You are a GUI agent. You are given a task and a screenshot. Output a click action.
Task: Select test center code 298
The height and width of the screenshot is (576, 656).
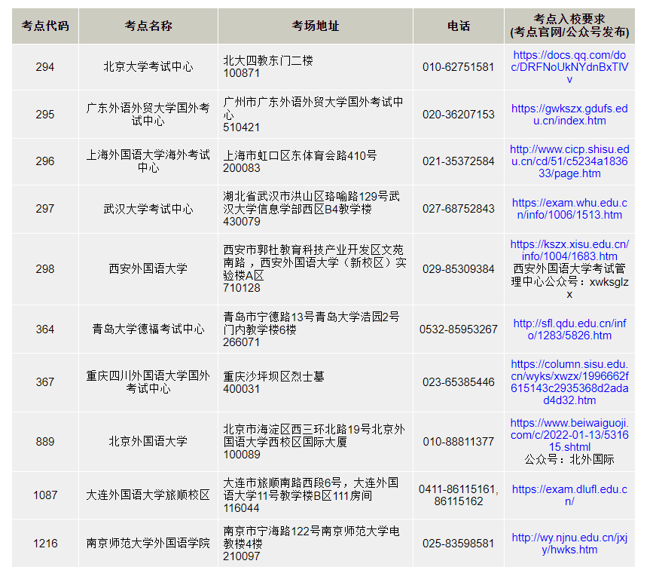click(45, 269)
